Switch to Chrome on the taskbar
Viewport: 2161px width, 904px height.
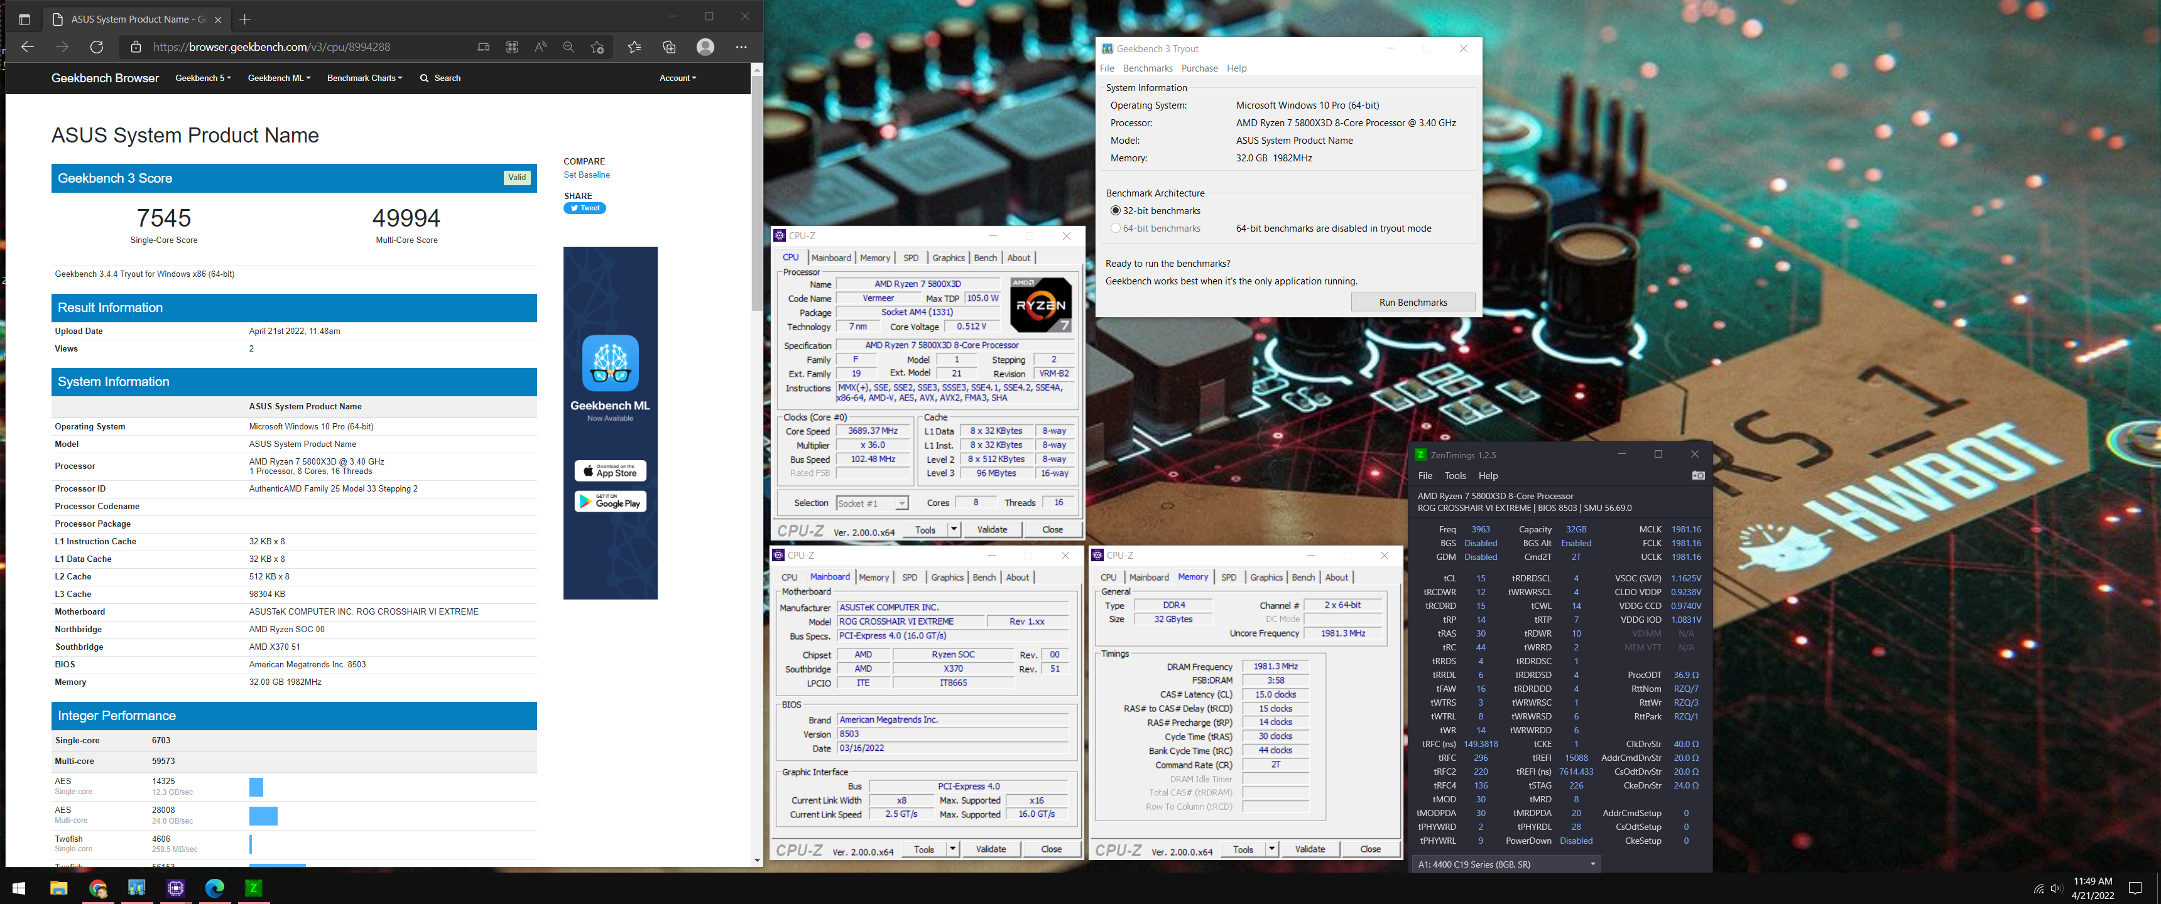point(98,888)
